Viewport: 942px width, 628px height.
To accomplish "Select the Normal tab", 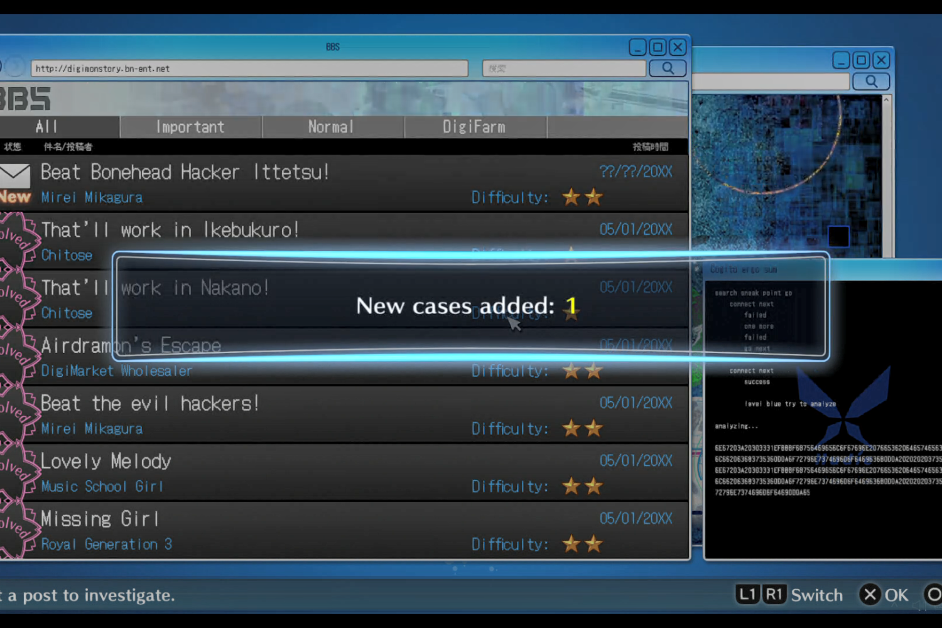I will [332, 127].
